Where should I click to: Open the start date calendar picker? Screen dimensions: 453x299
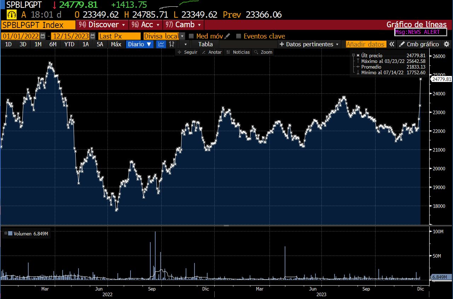click(x=43, y=36)
